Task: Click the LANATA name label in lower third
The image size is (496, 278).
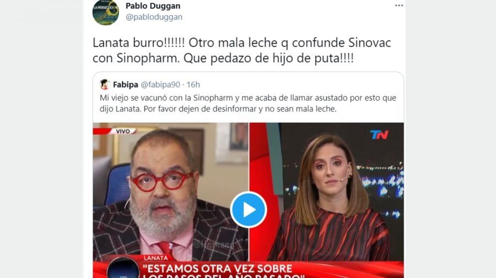Action: (155, 258)
